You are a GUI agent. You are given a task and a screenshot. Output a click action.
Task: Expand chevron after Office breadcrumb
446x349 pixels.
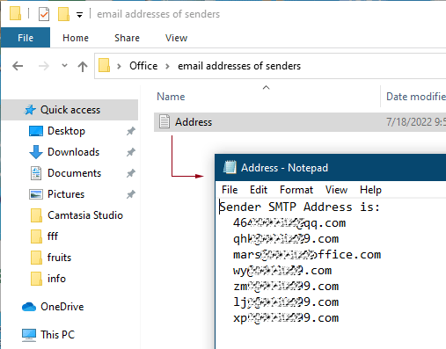click(167, 66)
